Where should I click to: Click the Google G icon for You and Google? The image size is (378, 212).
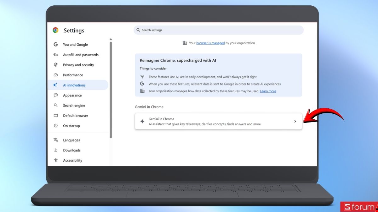pyautogui.click(x=56, y=45)
